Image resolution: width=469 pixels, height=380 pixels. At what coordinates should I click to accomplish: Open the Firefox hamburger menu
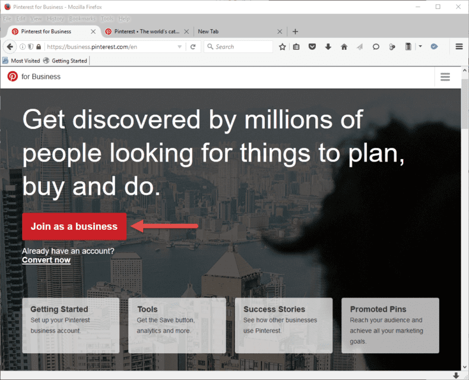pos(459,47)
